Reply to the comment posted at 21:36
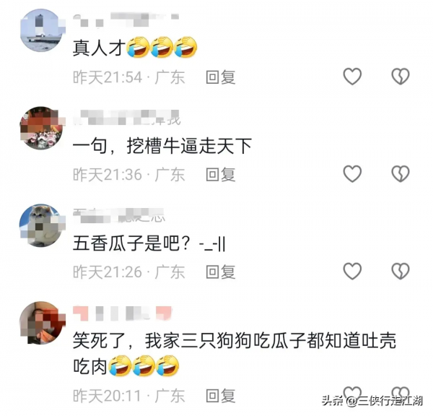Viewport: 433px width, 416px height. (x=220, y=175)
